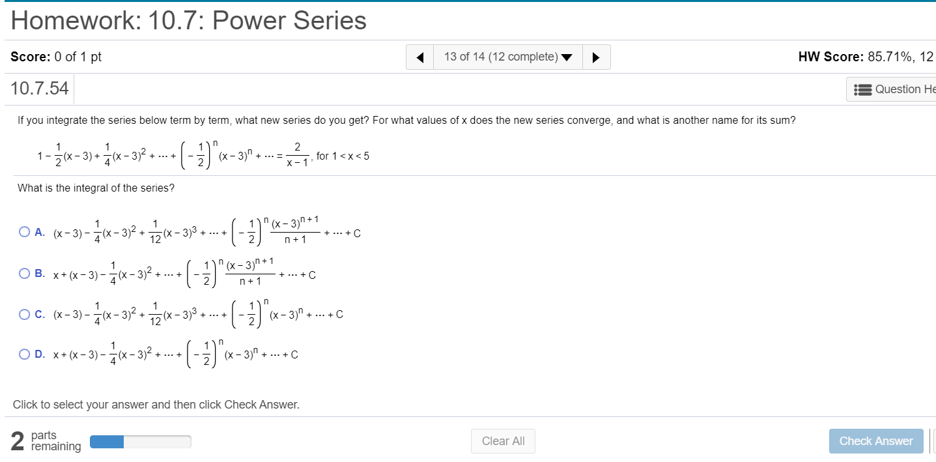Click the 'Homework: 10.7: Power Series' heading
The width and height of the screenshot is (936, 462).
[188, 20]
